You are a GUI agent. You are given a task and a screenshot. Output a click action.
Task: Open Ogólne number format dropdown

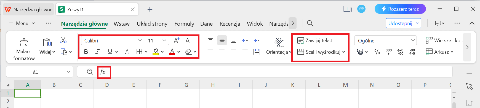pyautogui.click(x=385, y=40)
